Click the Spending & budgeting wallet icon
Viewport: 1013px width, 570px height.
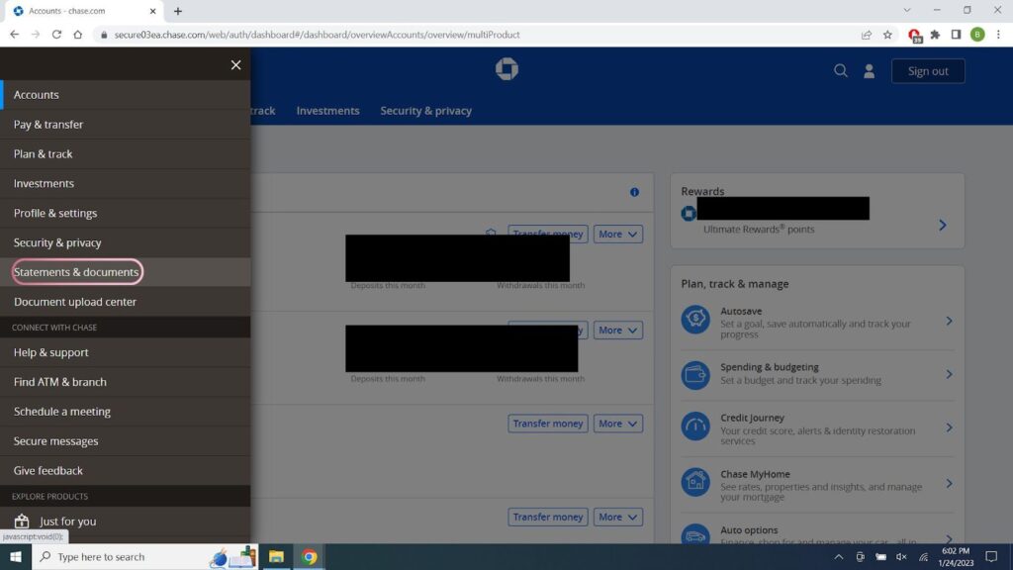coord(695,374)
